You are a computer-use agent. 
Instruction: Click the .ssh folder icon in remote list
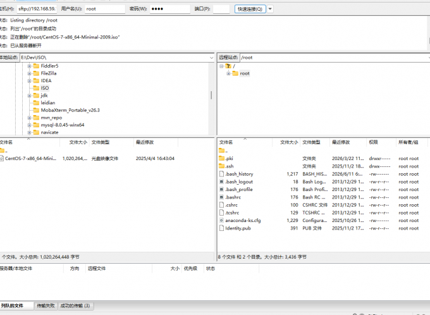[x=221, y=166]
